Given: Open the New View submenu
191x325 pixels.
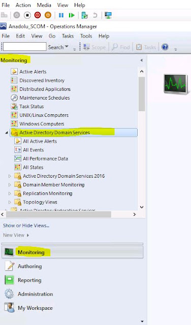Looking at the screenshot, I should 16,235.
